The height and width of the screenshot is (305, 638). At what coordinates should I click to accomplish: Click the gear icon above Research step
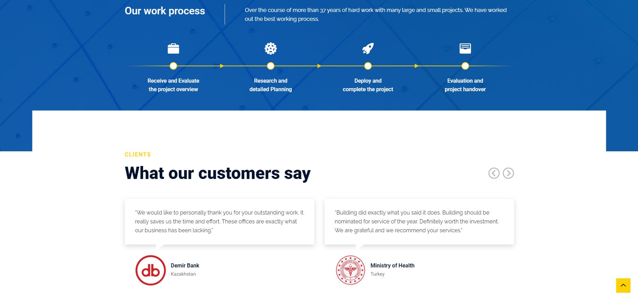tap(271, 48)
